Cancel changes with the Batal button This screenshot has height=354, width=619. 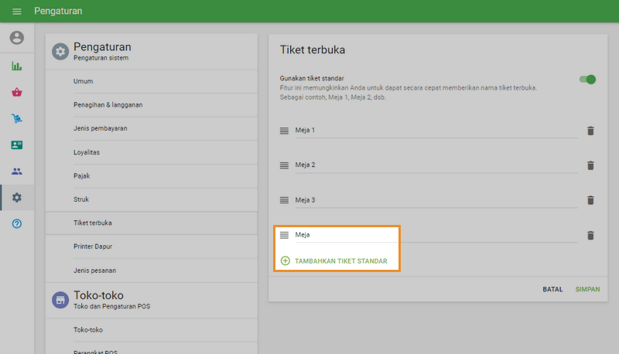click(552, 289)
